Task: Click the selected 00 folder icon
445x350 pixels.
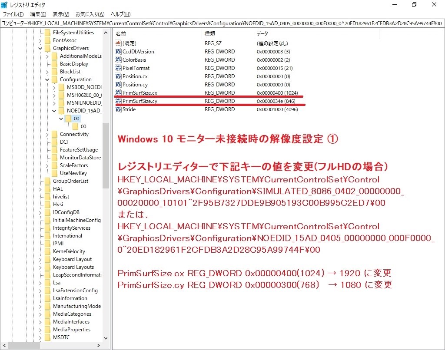Action: 68,118
